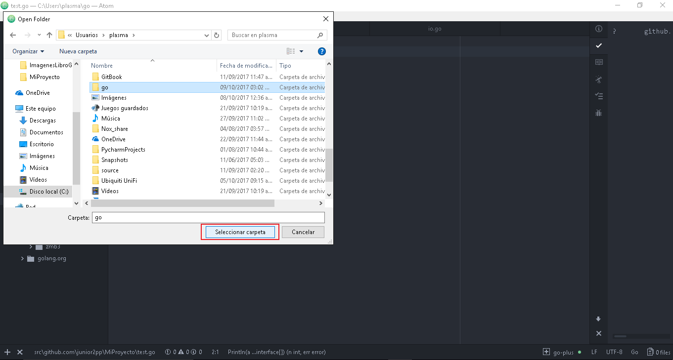This screenshot has height=360, width=673.
Task: Expand the golang.org folder in the tree view
Action: [x=22, y=258]
